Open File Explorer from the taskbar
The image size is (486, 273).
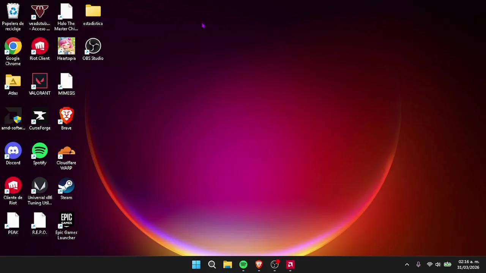click(x=227, y=265)
